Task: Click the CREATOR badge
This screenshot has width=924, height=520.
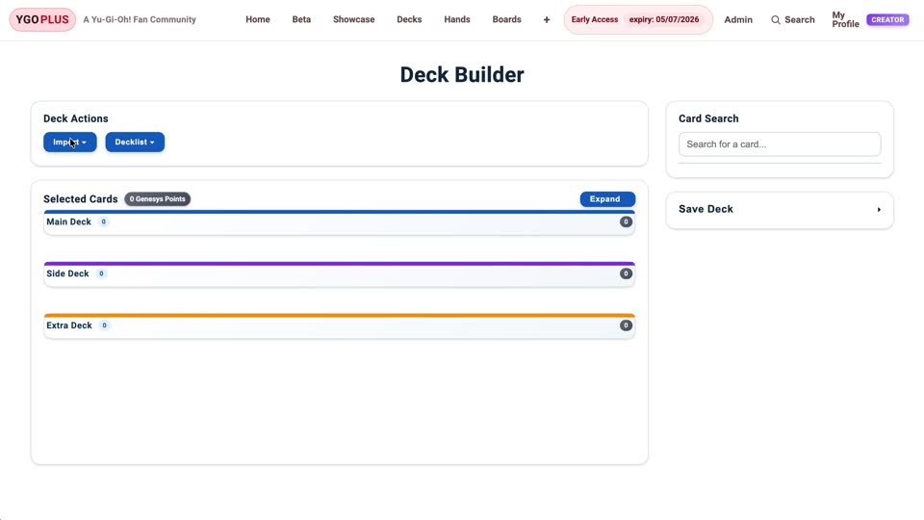Action: 887,20
